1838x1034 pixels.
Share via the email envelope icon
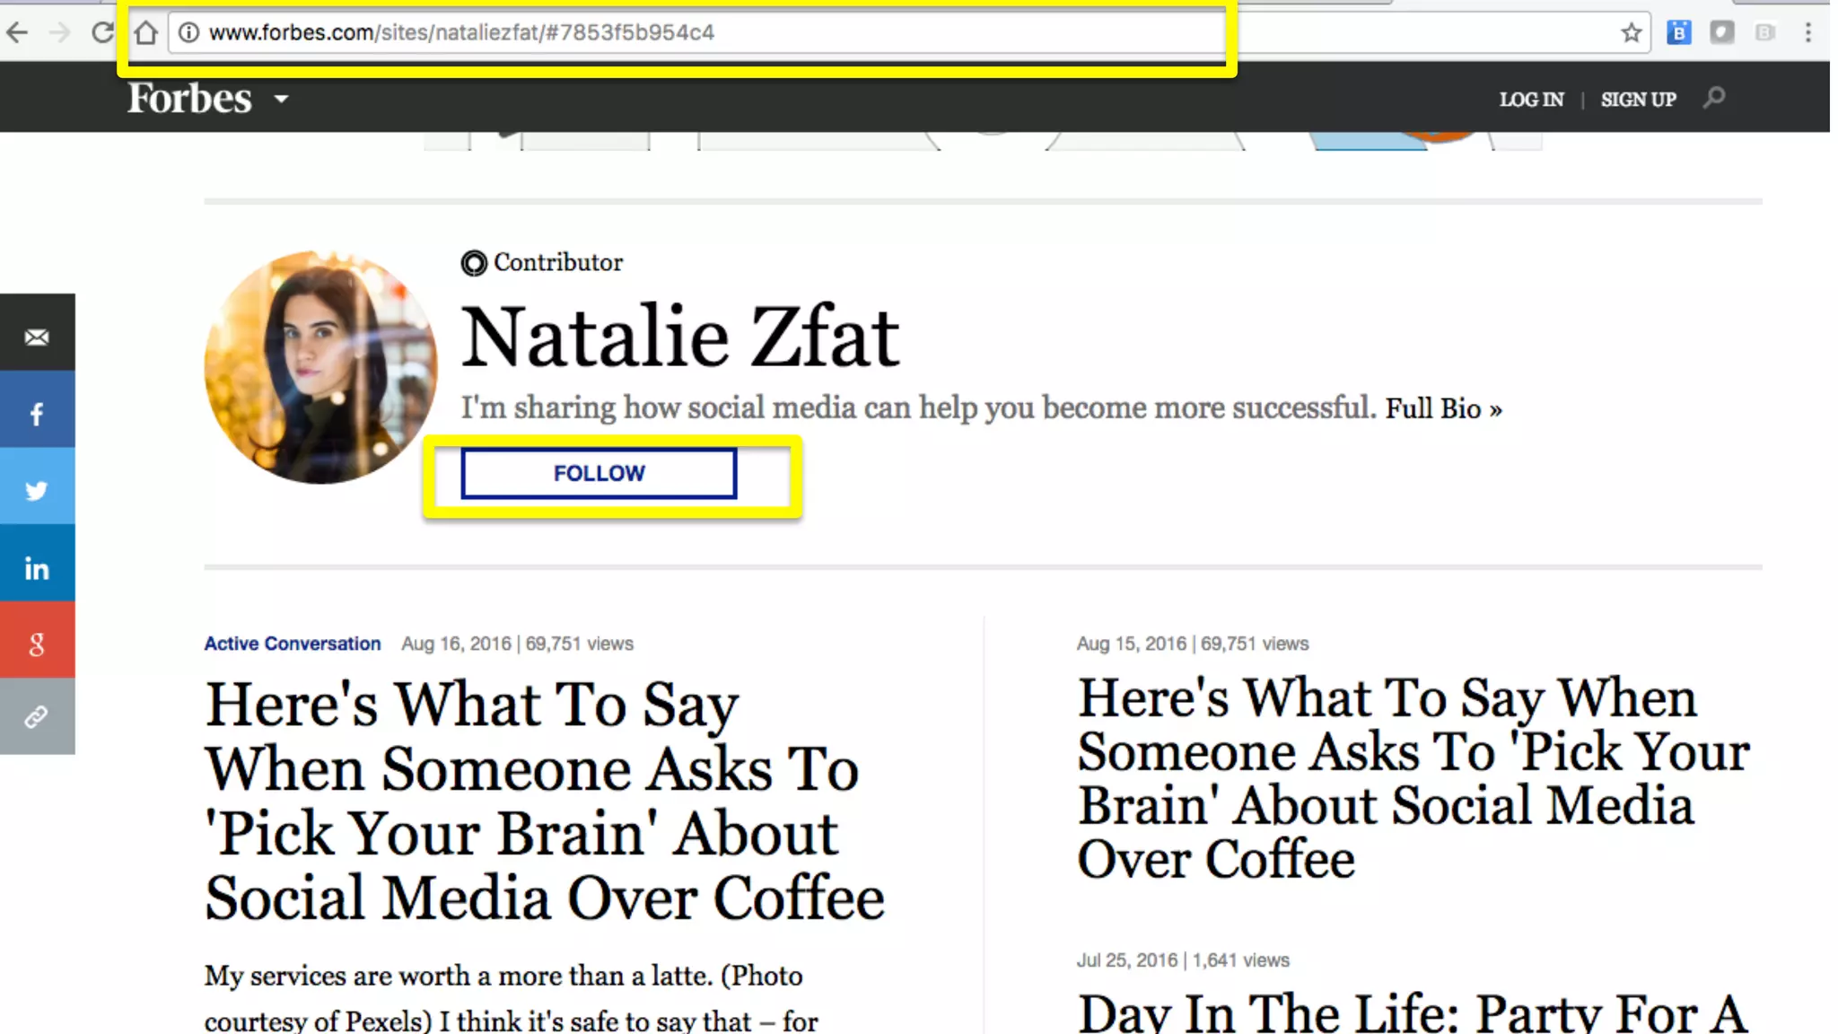tap(37, 337)
